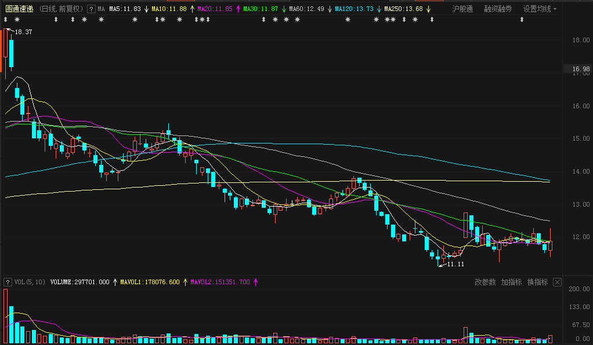Click 加指标 to add an indicator
The width and height of the screenshot is (593, 345).
pos(511,282)
